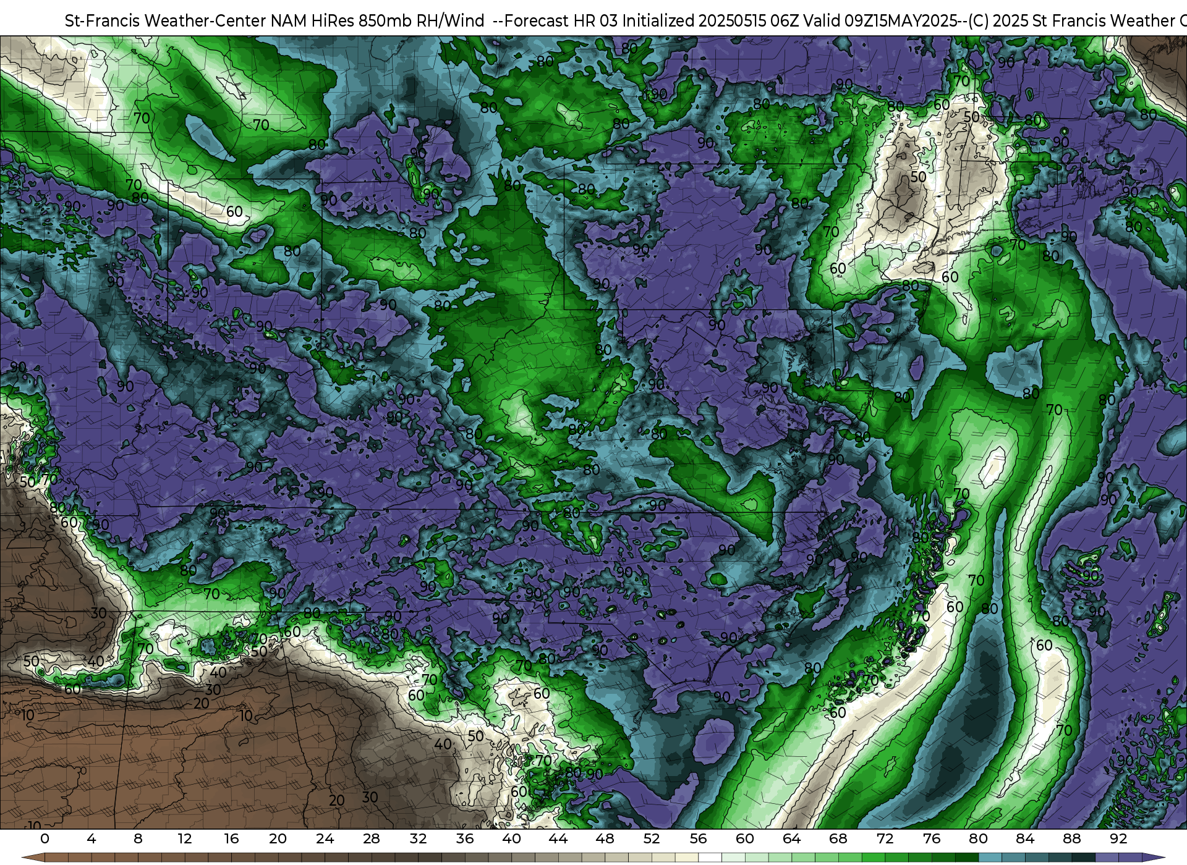
Task: Click the colorbar tick label '84'
Action: coord(1025,839)
